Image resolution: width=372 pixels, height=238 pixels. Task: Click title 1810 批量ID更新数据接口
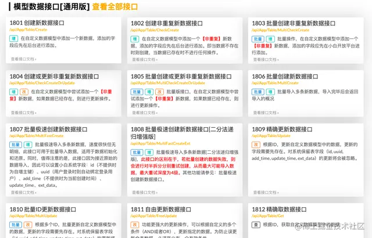click(x=43, y=210)
